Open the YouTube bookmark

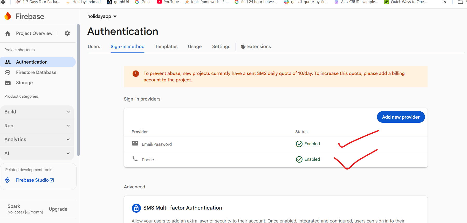[x=168, y=2]
